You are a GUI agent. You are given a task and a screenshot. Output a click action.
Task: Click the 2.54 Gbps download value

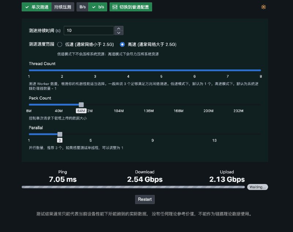coord(145,179)
